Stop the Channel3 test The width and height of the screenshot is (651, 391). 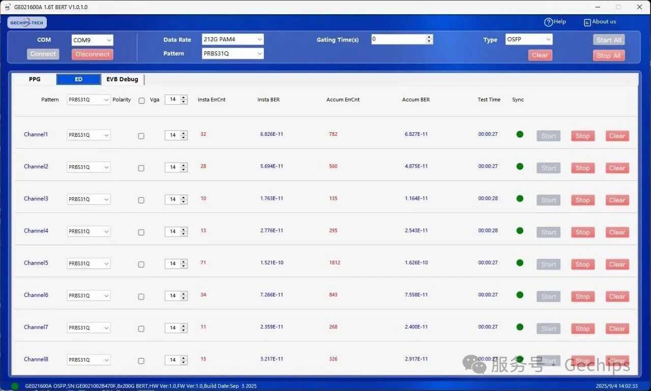point(582,200)
